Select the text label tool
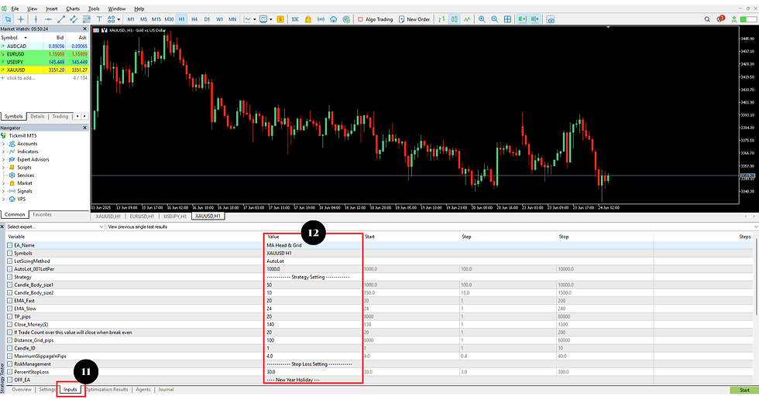The width and height of the screenshot is (759, 399). pyautogui.click(x=99, y=19)
